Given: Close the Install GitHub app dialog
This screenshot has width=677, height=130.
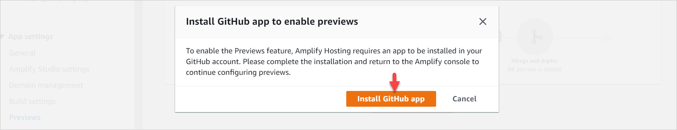Looking at the screenshot, I should [482, 21].
